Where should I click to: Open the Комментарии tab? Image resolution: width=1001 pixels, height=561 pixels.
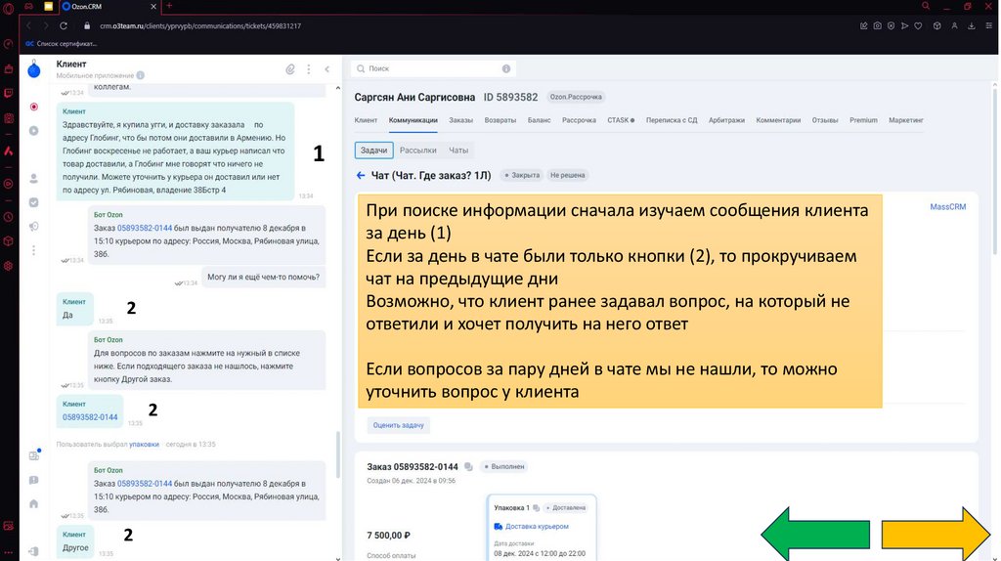(x=778, y=120)
